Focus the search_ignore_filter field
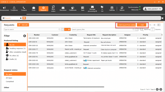 [102, 30]
